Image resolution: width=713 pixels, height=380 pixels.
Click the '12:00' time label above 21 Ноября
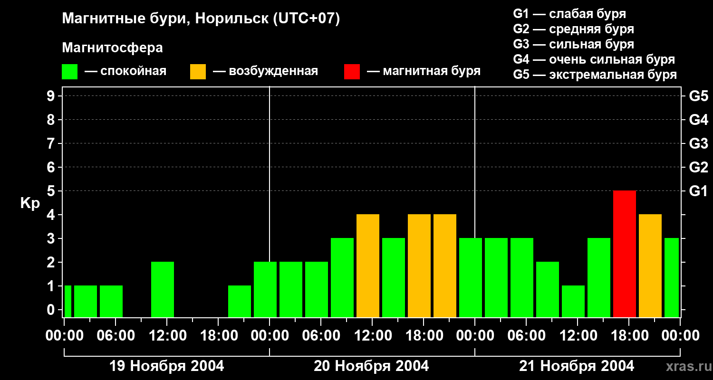click(x=578, y=336)
